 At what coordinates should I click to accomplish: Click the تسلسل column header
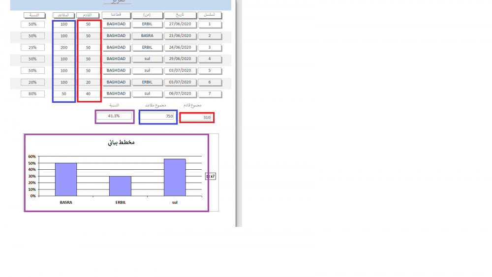(x=210, y=15)
